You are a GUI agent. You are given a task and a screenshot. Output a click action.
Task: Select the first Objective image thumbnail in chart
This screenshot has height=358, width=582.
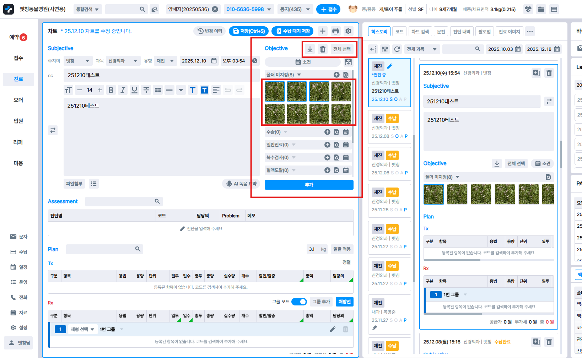(x=275, y=91)
